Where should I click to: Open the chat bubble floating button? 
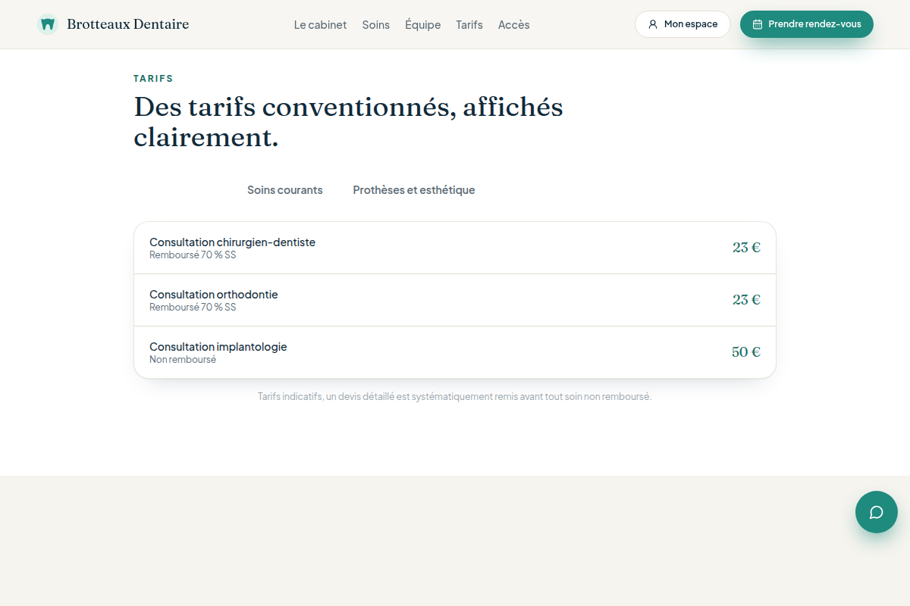tap(877, 512)
